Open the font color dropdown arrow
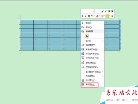The width and height of the screenshot is (138, 104). (100, 16)
